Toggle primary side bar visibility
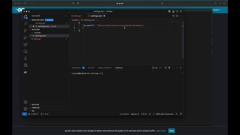The height and width of the screenshot is (135, 240). [x=169, y=11]
